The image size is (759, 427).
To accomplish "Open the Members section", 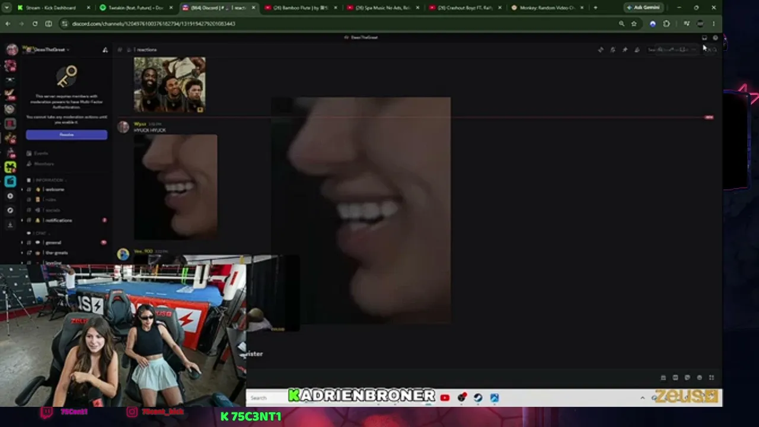I will pos(43,164).
